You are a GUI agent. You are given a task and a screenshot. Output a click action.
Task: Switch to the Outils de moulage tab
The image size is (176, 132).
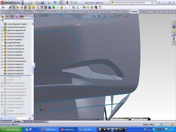pos(80,12)
